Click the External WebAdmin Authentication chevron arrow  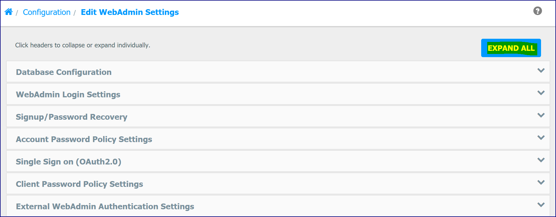pyautogui.click(x=541, y=205)
